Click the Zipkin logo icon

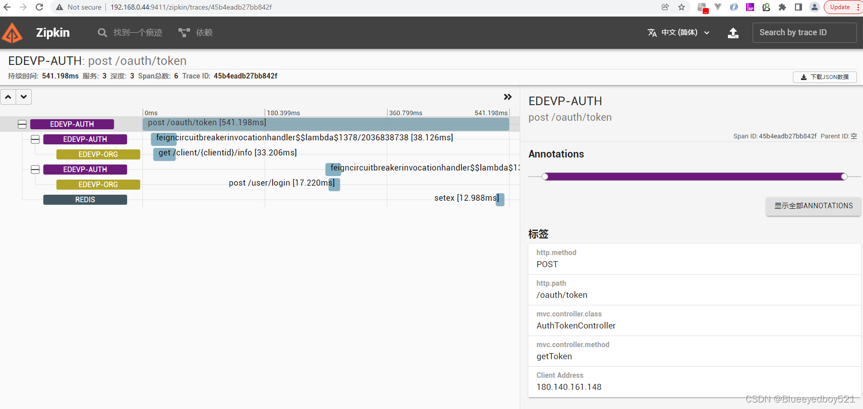click(x=12, y=33)
